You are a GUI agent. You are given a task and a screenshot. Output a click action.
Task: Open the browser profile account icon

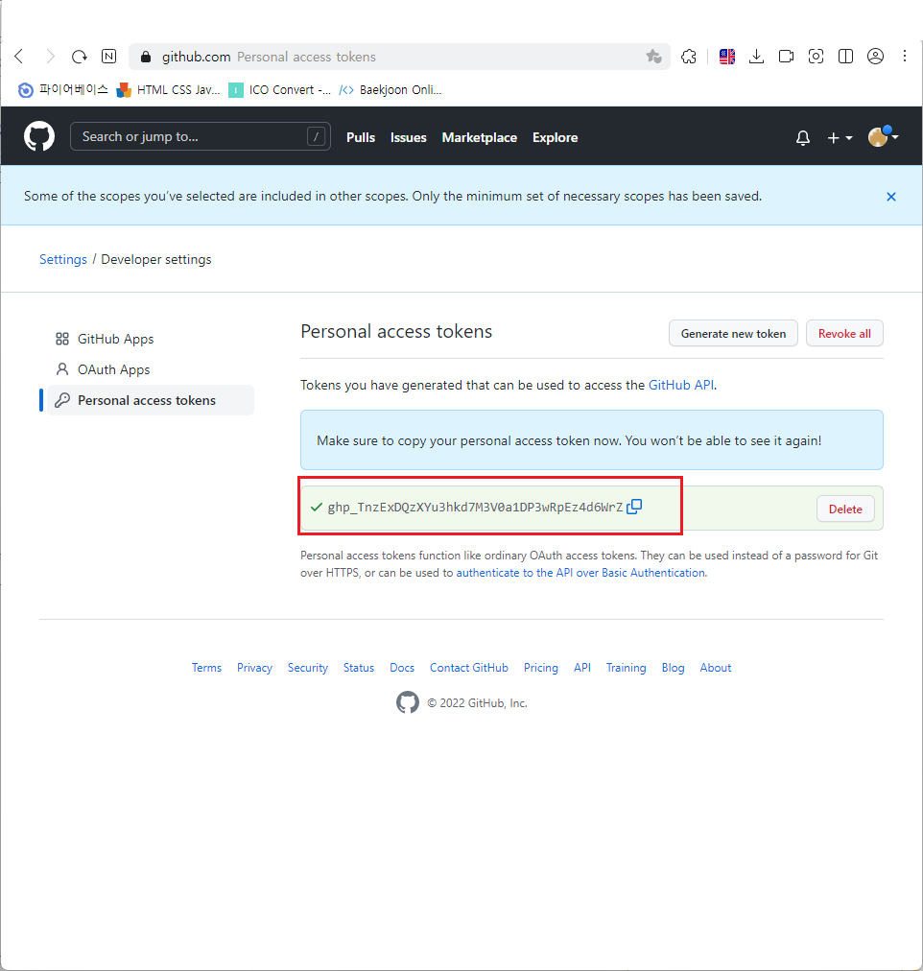[x=875, y=57]
